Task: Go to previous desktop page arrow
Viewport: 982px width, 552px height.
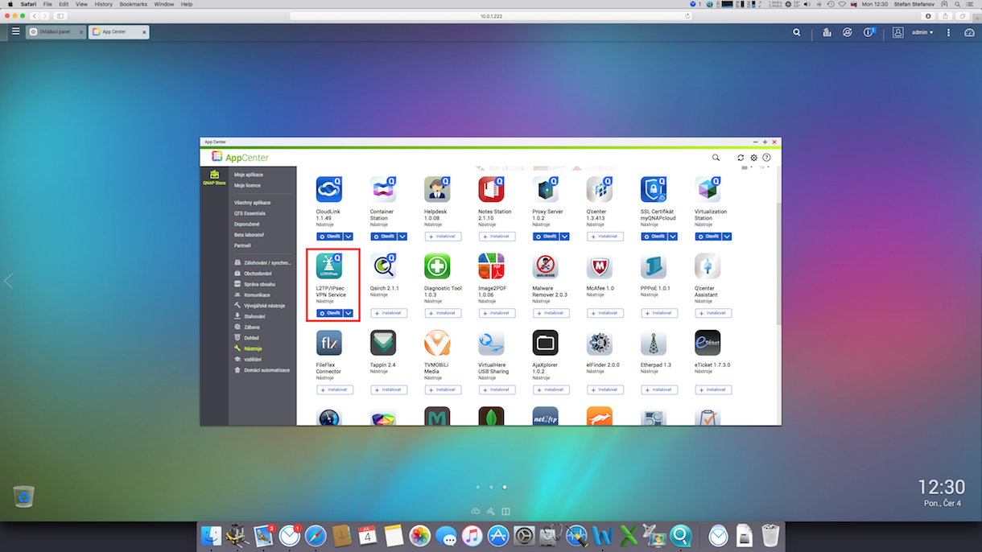Action: point(8,281)
